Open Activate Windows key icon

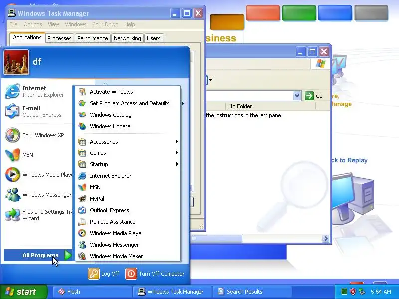tap(82, 92)
